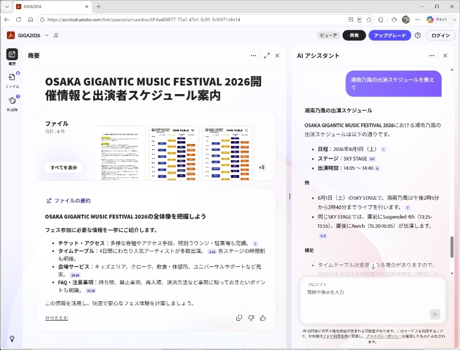This screenshot has height=350, width=460.
Task: Click the scroll up arrow of AI chat scrollbar
Action: [x=452, y=69]
